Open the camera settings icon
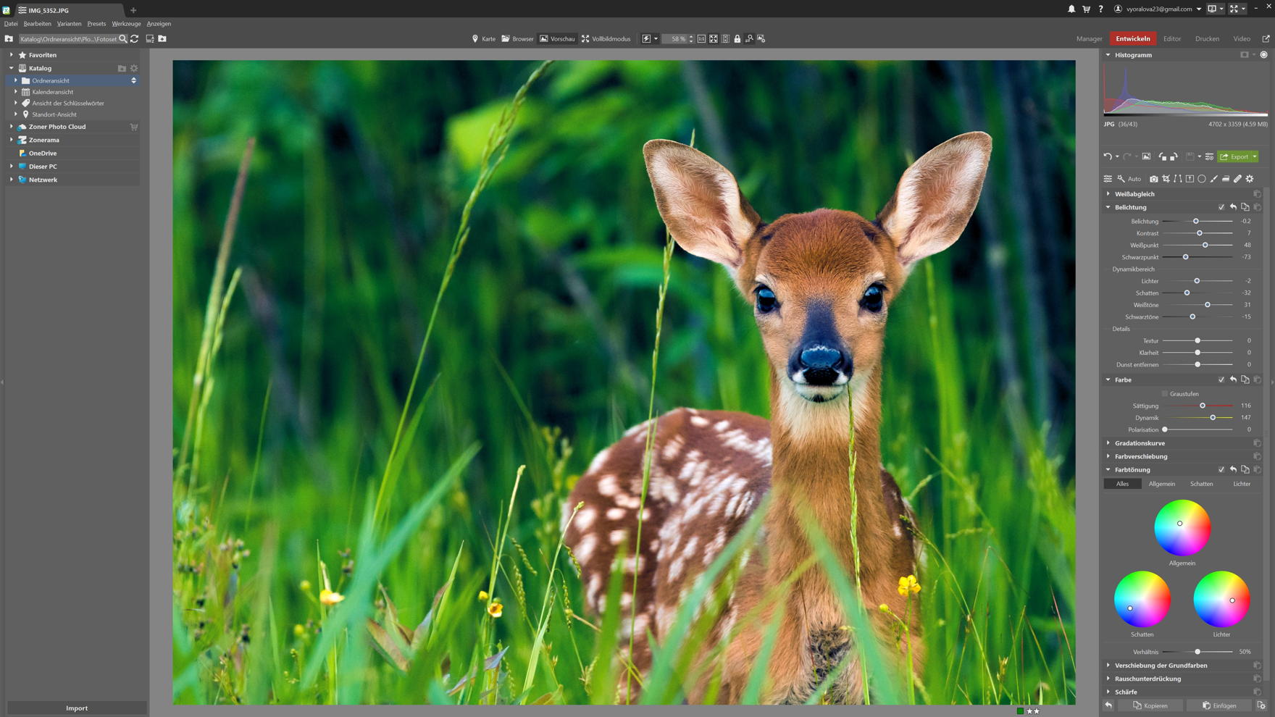1275x717 pixels. click(1154, 179)
